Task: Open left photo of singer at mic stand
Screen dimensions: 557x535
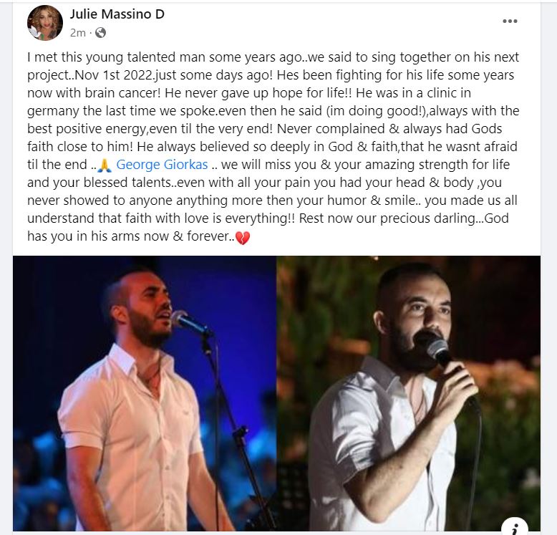Action: tap(145, 393)
